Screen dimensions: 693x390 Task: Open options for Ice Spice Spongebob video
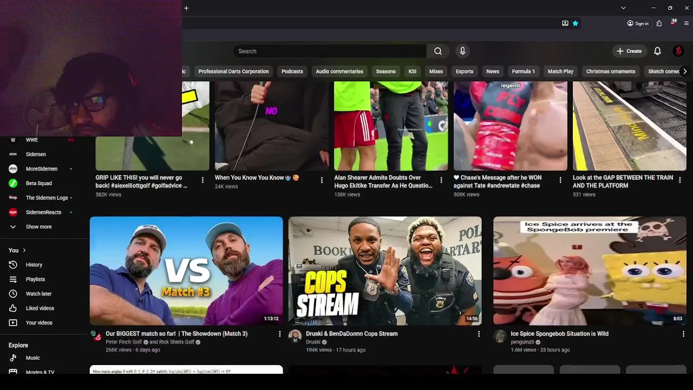683,334
